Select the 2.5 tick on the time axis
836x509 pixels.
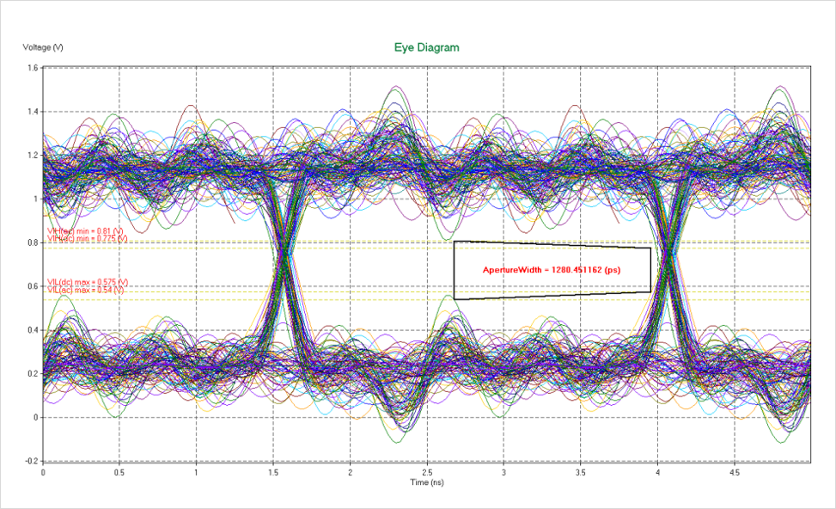[x=426, y=473]
